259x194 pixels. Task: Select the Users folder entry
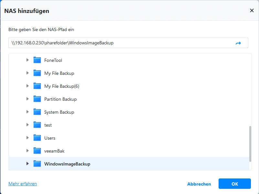[x=50, y=138]
